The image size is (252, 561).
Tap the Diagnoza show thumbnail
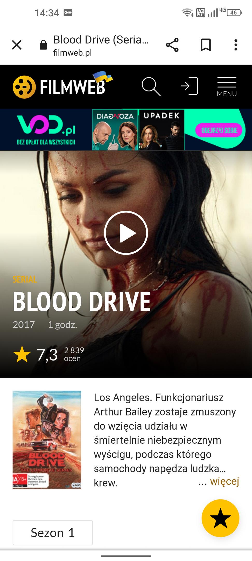pyautogui.click(x=115, y=130)
